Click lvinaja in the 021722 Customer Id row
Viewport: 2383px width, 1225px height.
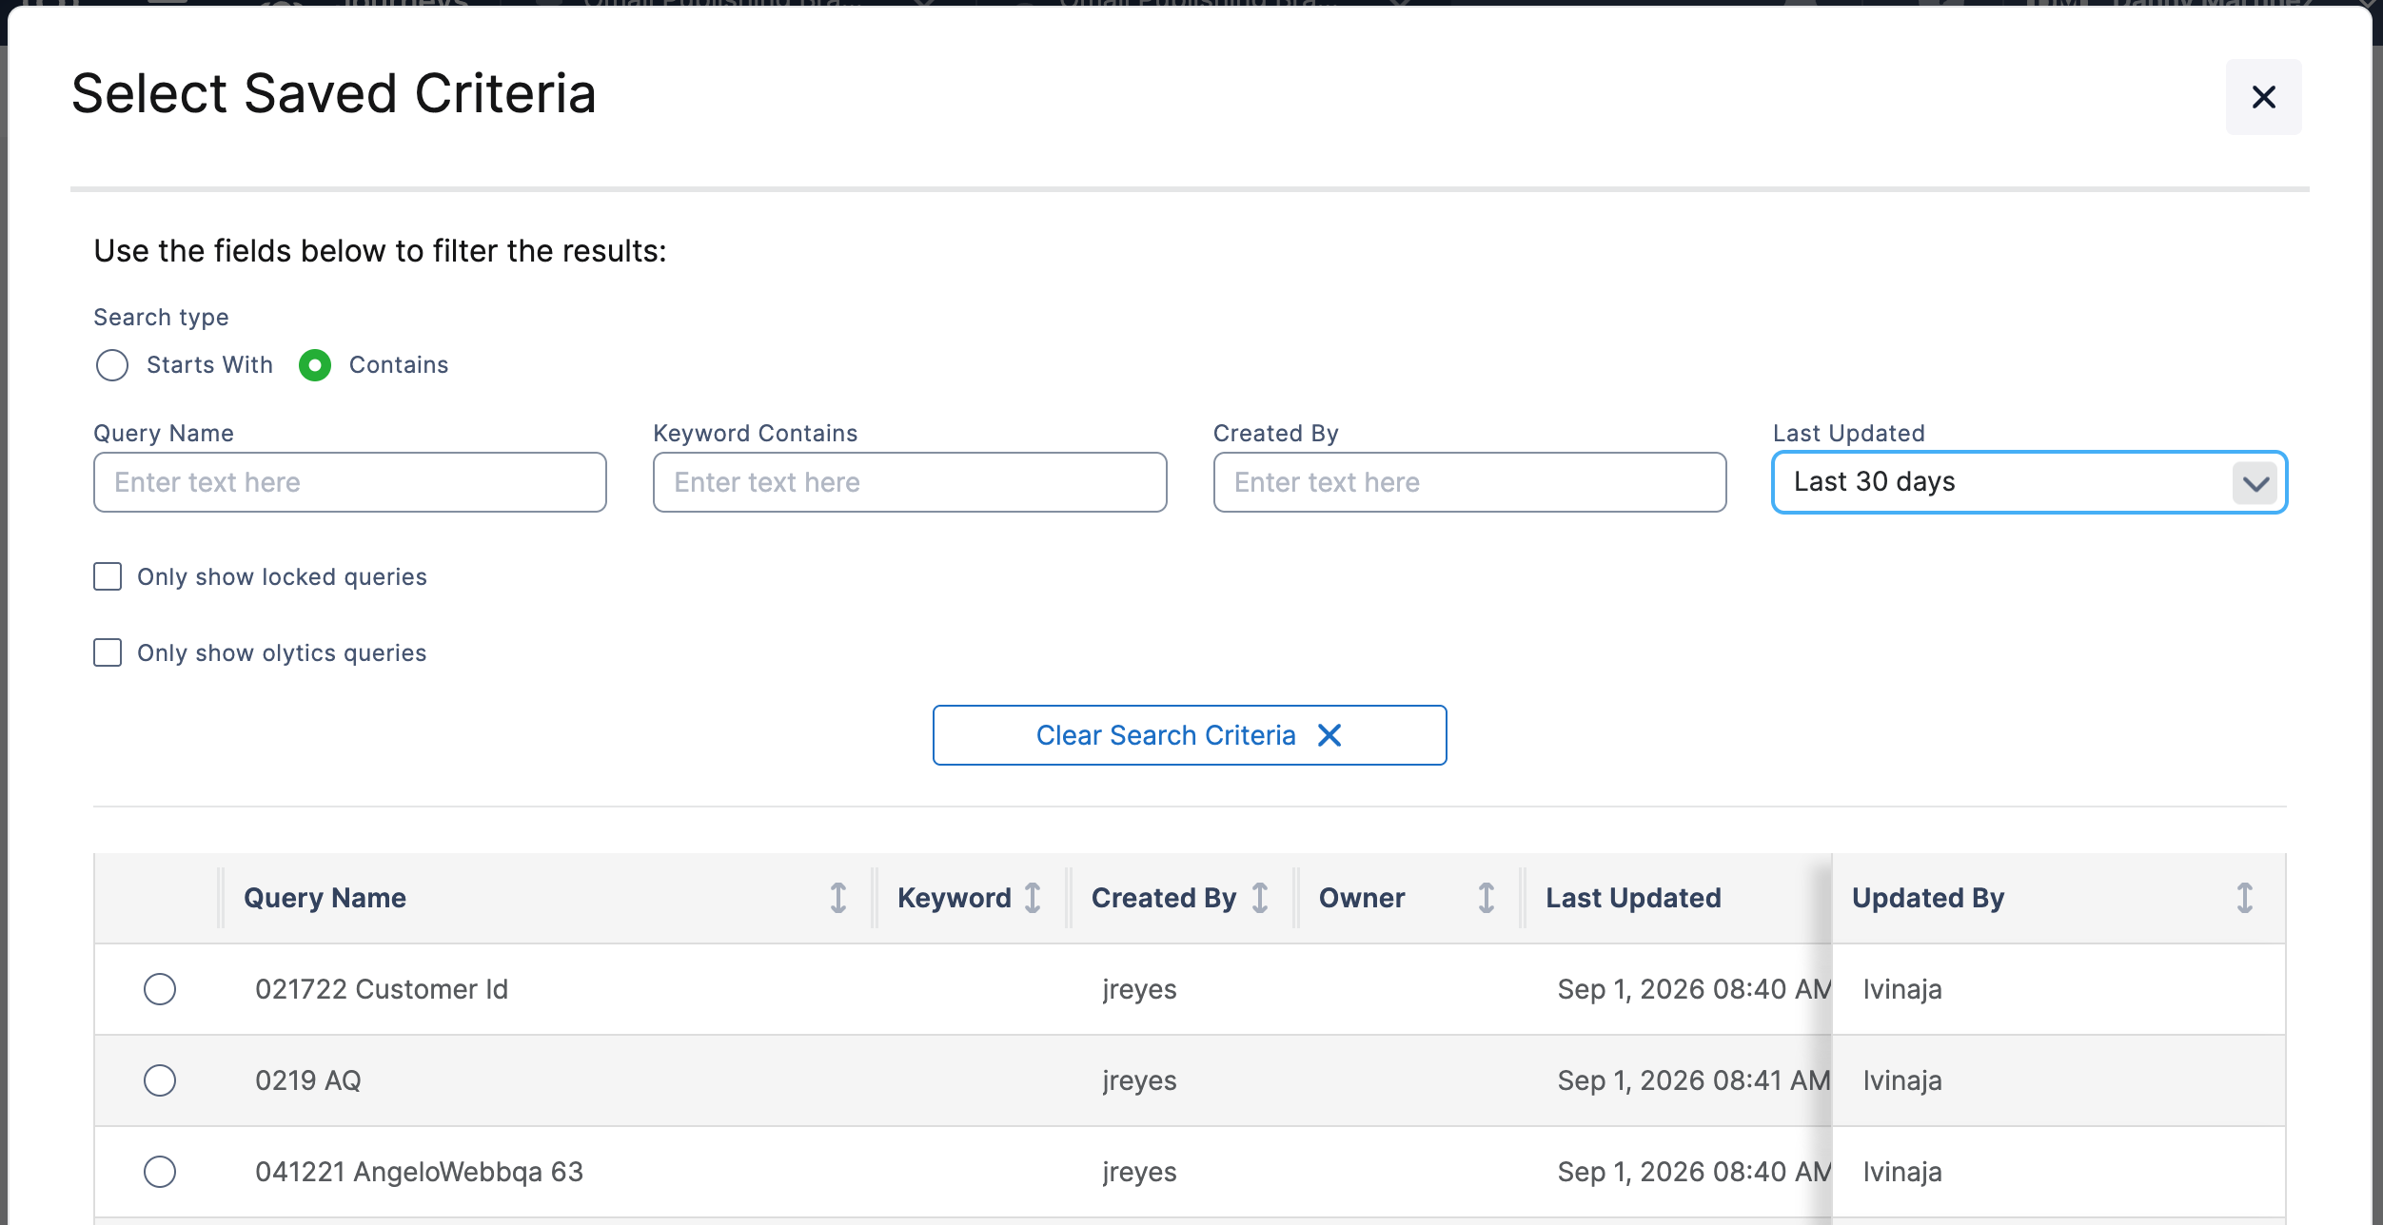[x=1902, y=989]
